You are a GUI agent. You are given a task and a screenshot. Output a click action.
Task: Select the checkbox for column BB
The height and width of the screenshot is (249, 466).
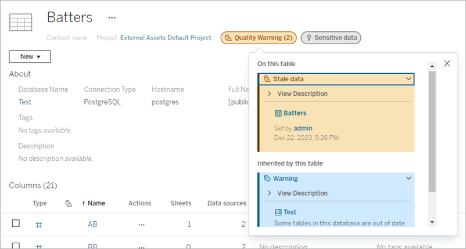click(x=16, y=246)
